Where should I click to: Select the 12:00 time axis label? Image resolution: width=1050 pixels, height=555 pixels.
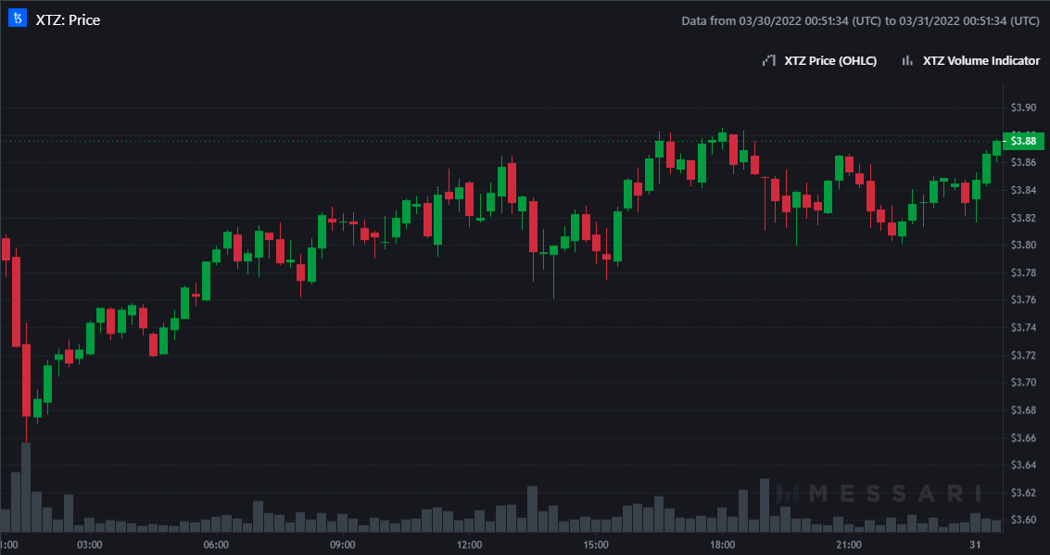[x=470, y=544]
